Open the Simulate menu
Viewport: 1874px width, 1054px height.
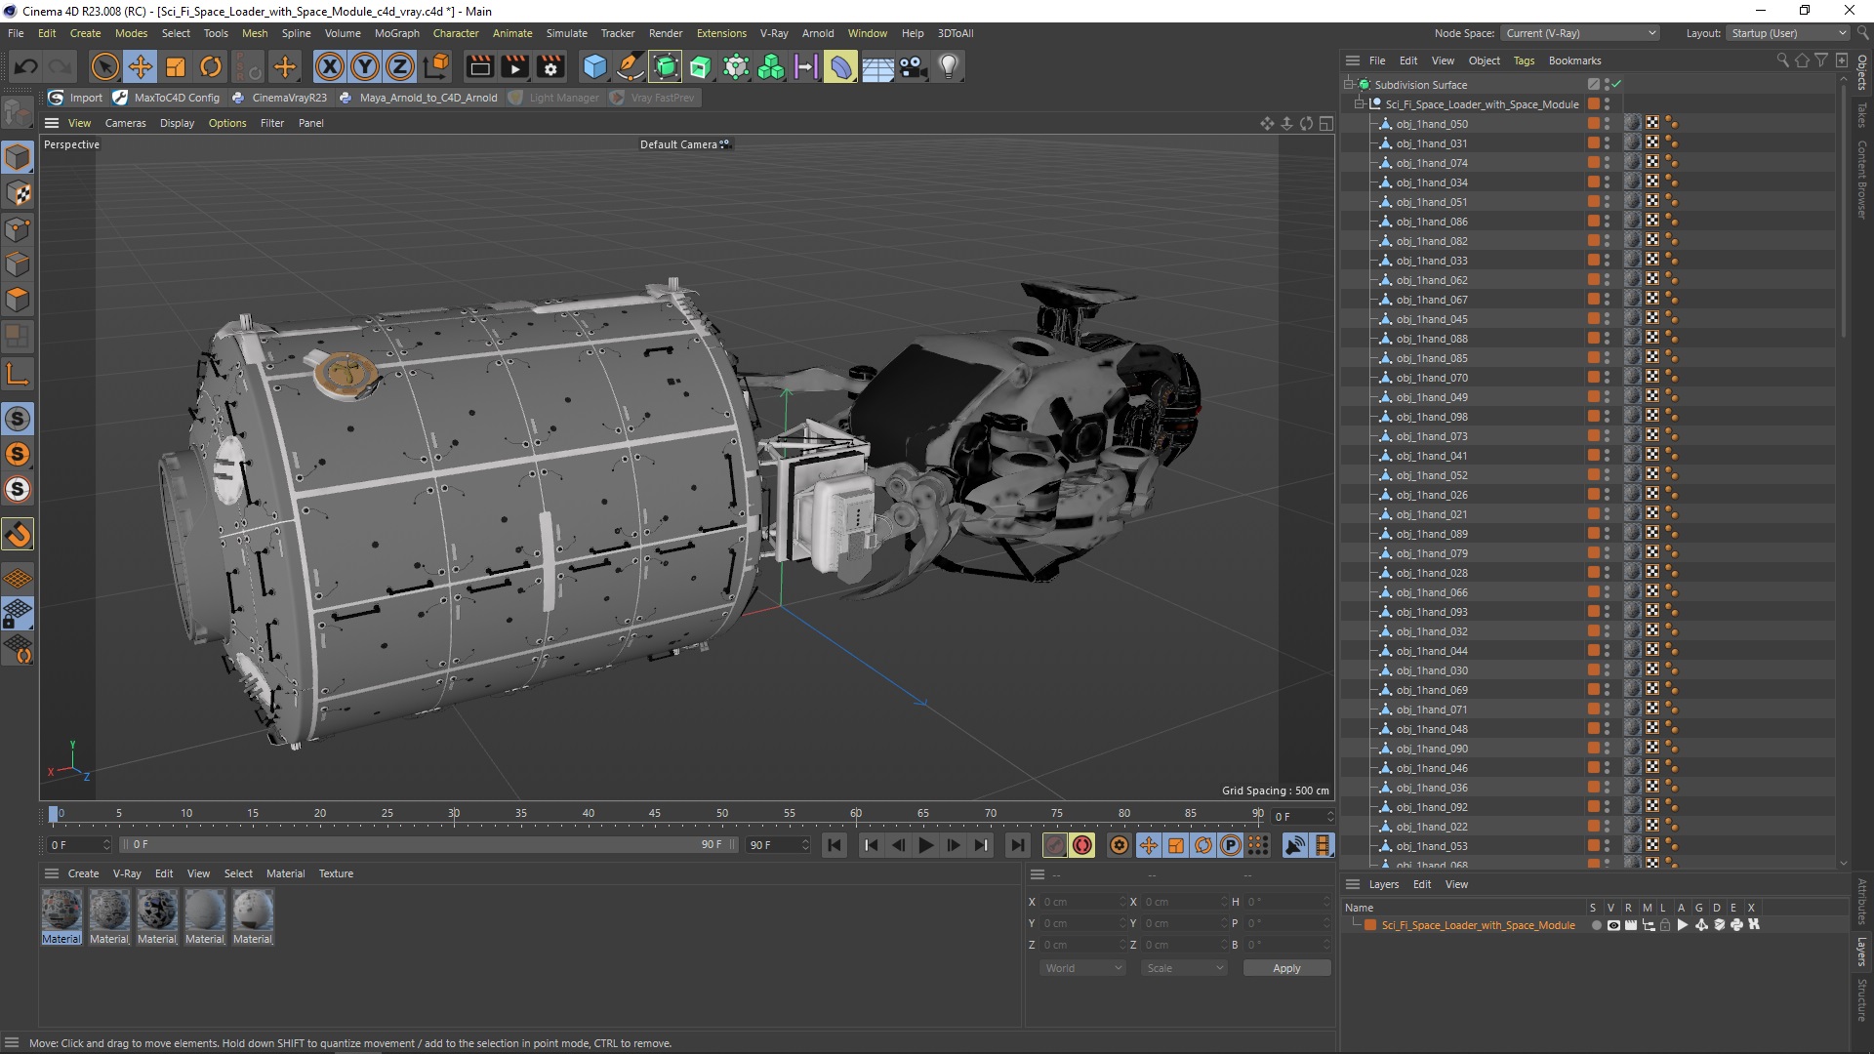[x=566, y=33]
